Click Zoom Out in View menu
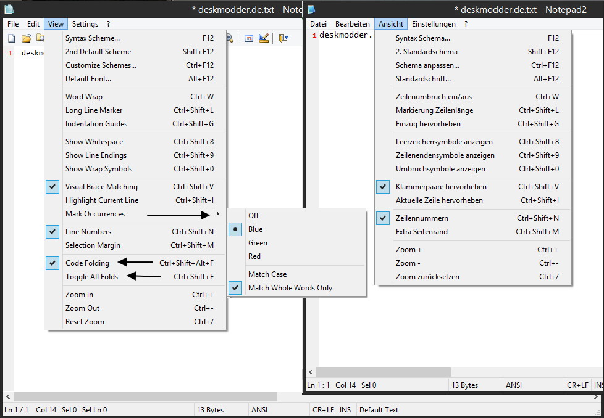Screen dimensions: 604x418 tap(135, 308)
